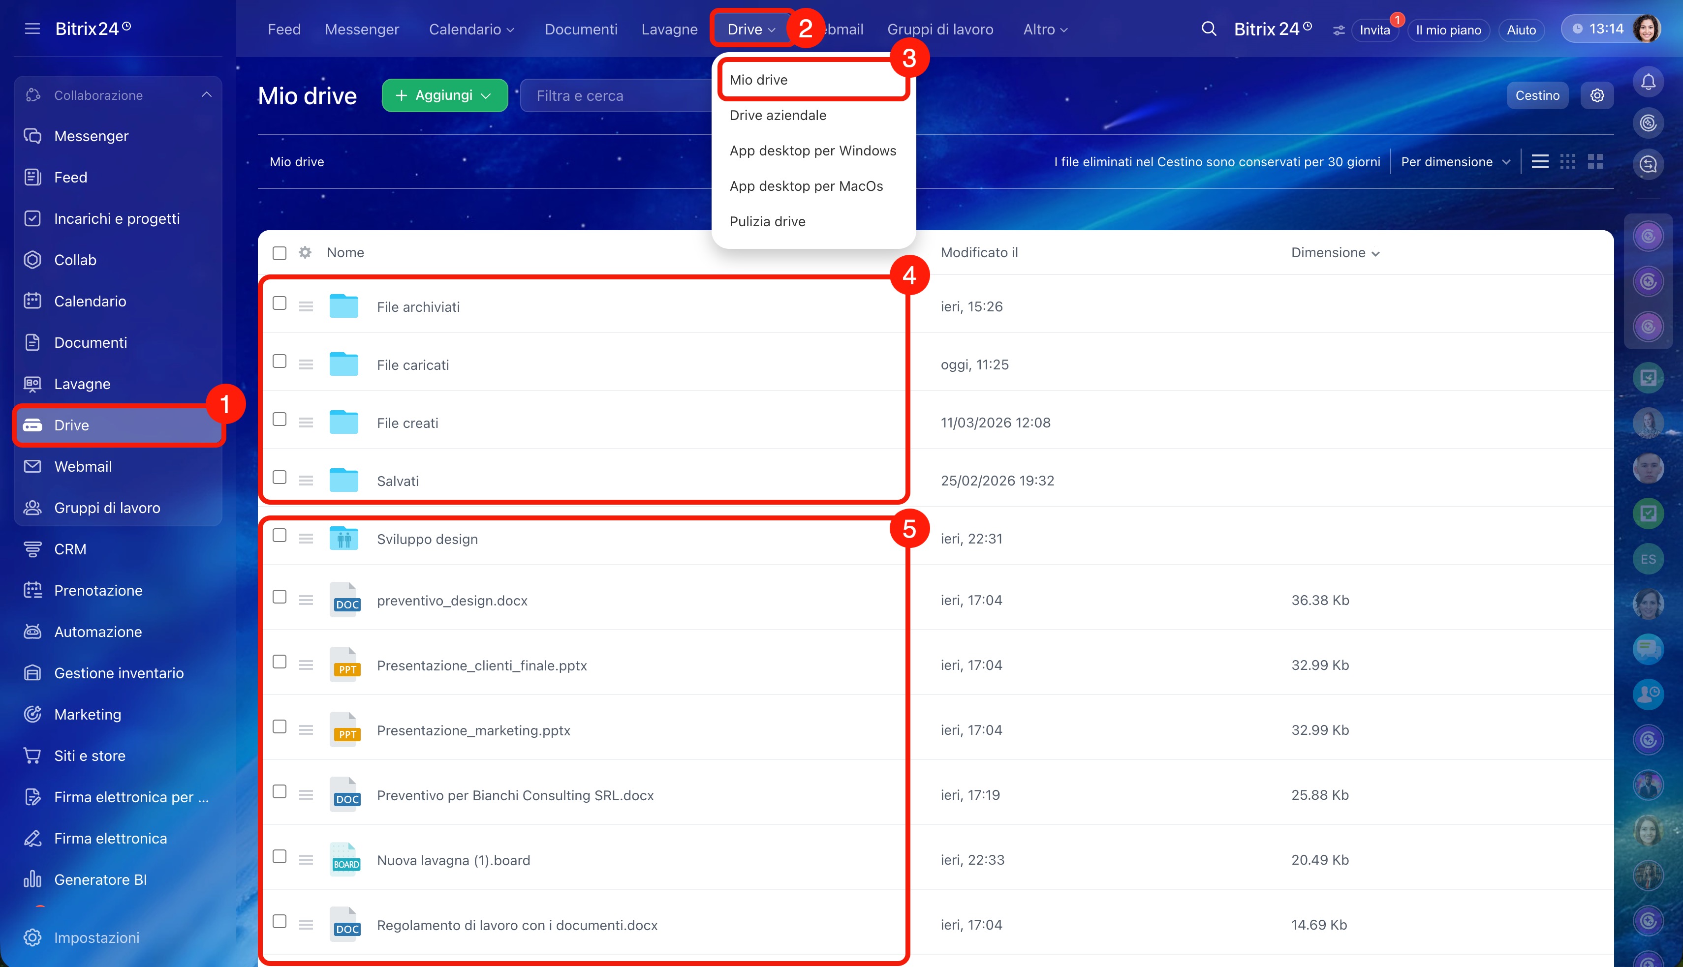The image size is (1683, 967).
Task: Select preventivo_design.docx checkbox
Action: pyautogui.click(x=280, y=597)
